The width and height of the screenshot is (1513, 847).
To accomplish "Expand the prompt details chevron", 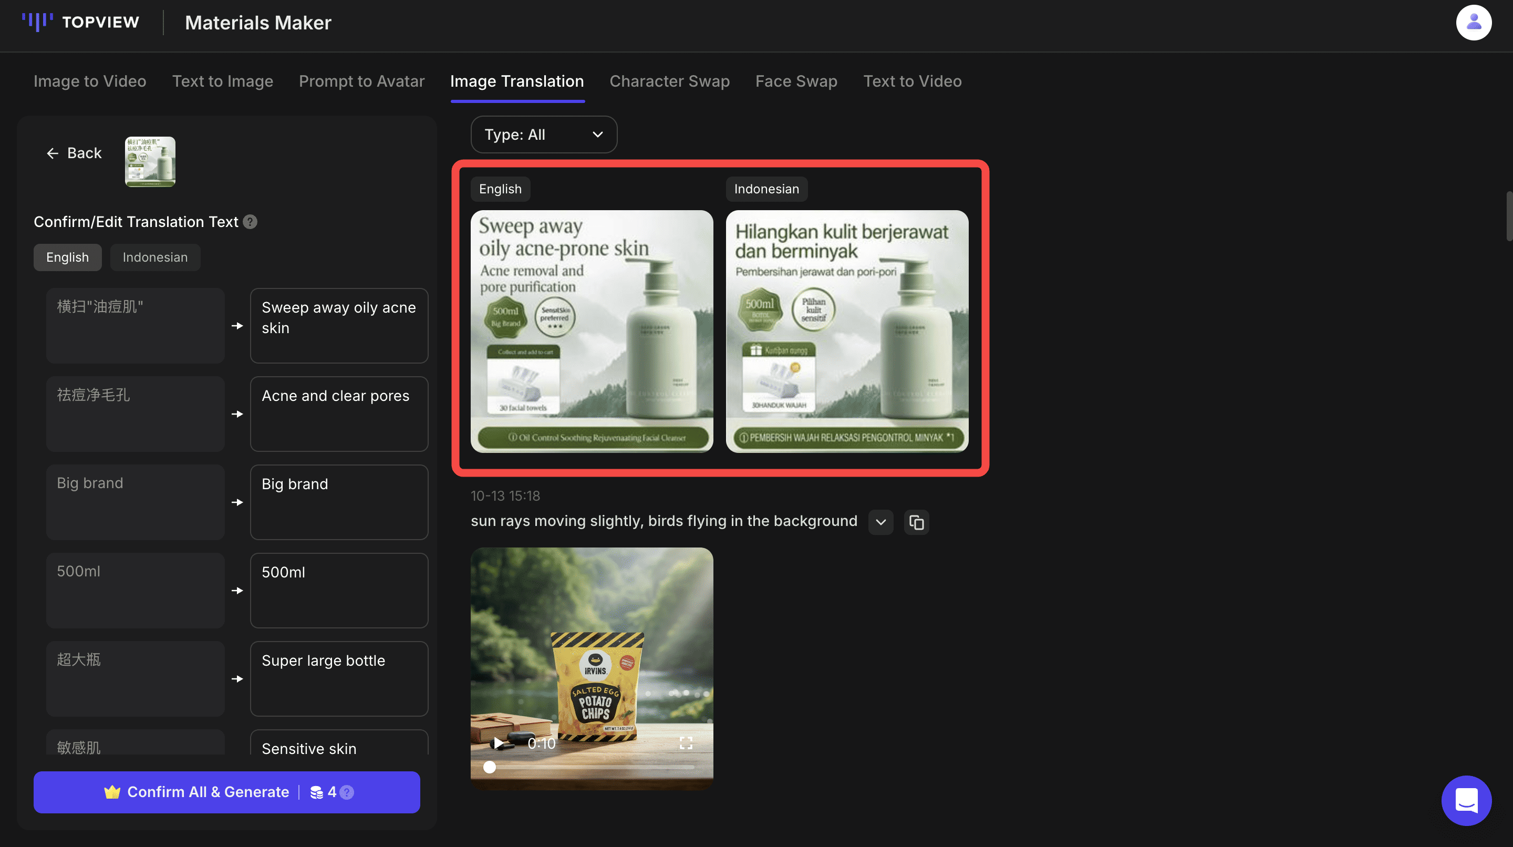I will (880, 522).
